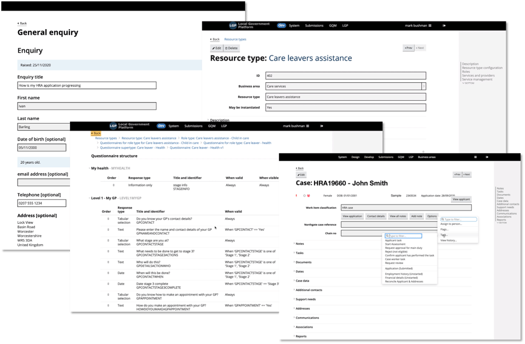Screen dimensions: 525x344
Task: Open the Options dropdown button
Action: pyautogui.click(x=432, y=216)
